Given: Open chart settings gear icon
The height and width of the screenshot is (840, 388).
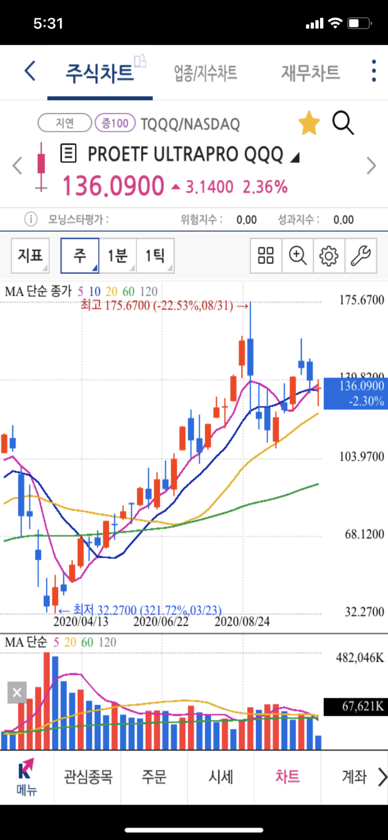Looking at the screenshot, I should pyautogui.click(x=329, y=255).
